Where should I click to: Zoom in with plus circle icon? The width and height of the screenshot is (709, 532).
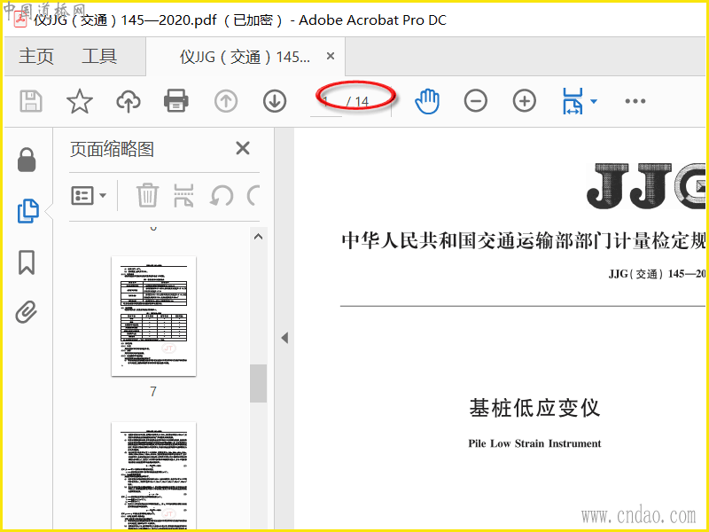click(x=525, y=101)
